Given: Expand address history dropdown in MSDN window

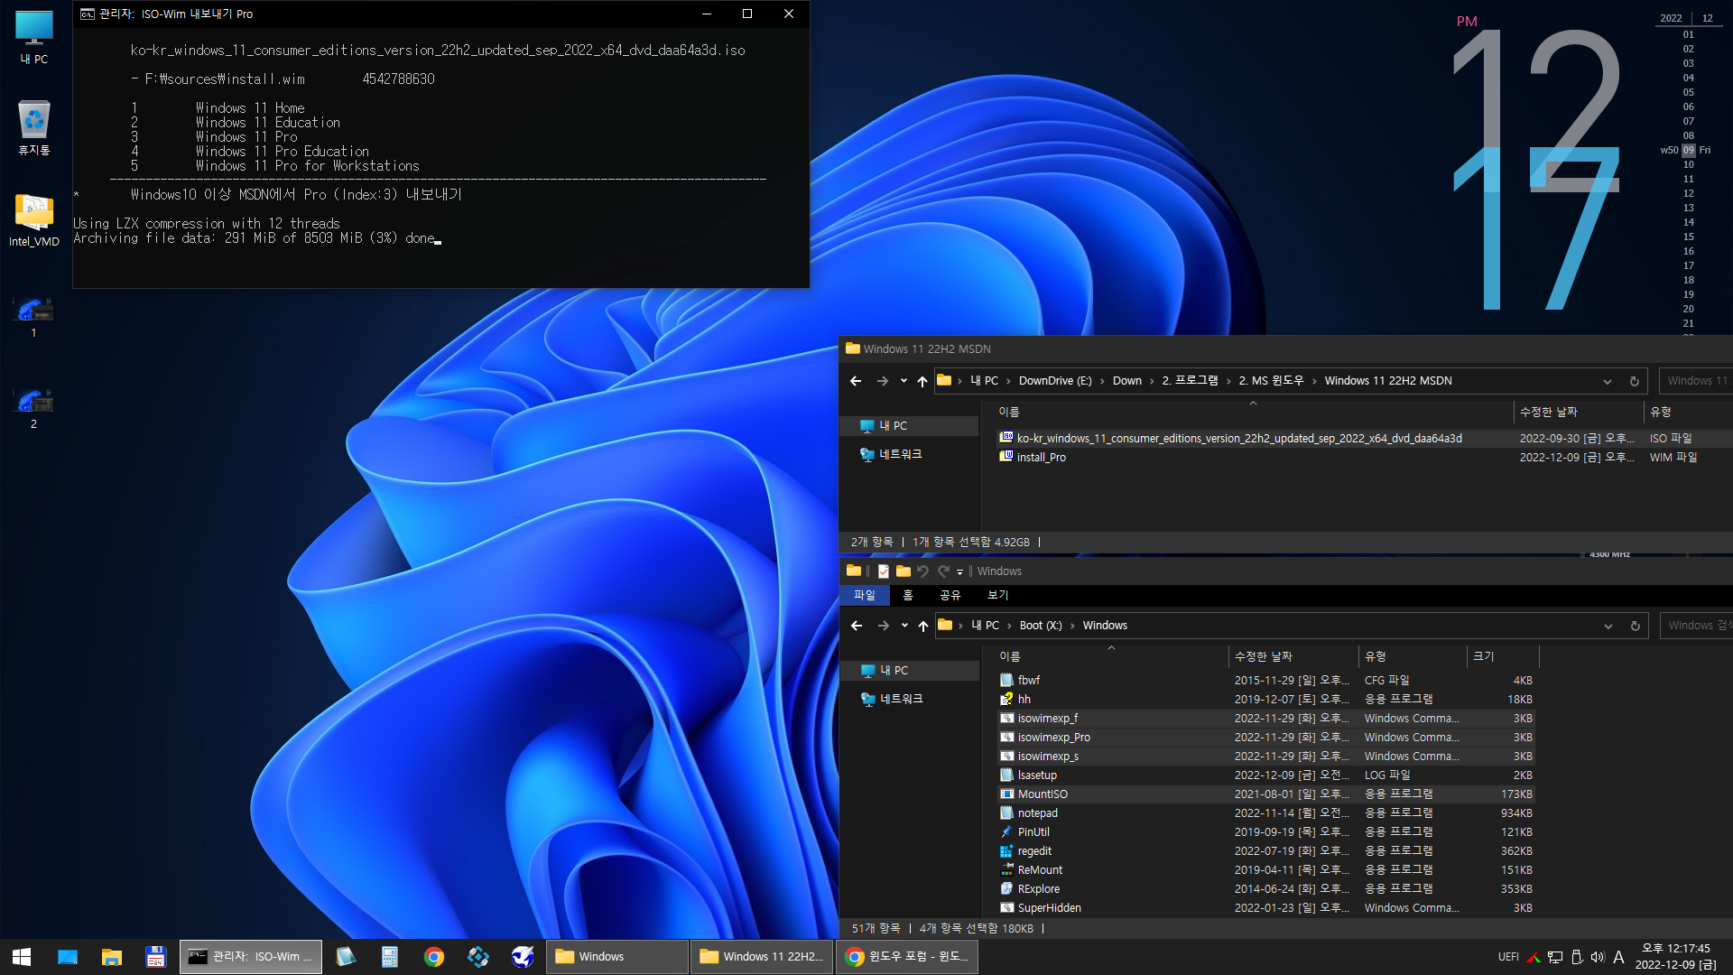Looking at the screenshot, I should tap(1607, 381).
